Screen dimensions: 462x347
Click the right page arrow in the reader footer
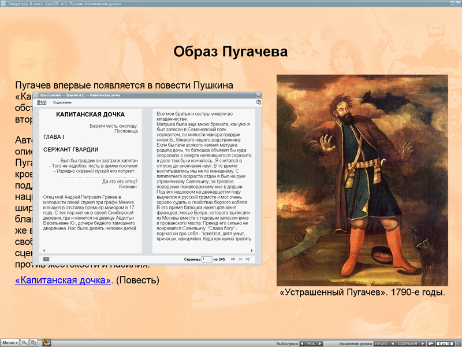[248, 259]
